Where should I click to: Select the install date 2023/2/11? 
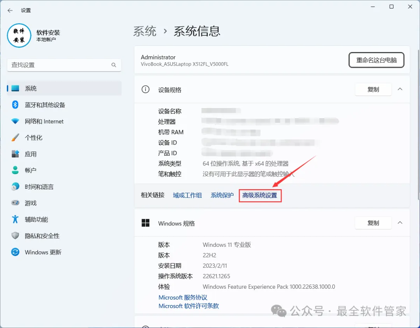pos(215,265)
